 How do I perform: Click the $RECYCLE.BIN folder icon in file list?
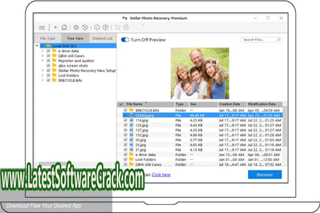(x=132, y=110)
